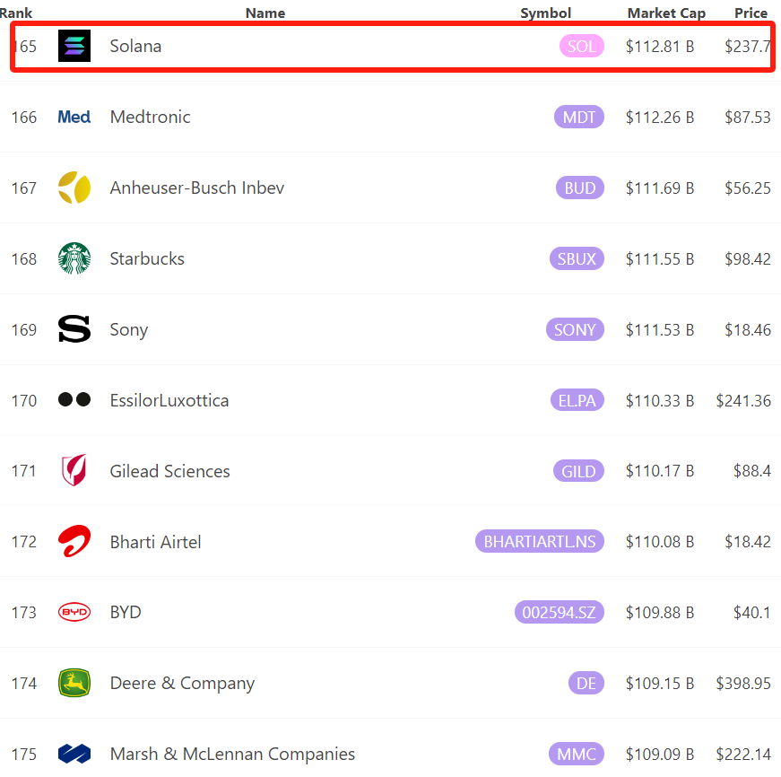
Task: Click the EL.PA symbol badge
Action: pos(577,400)
